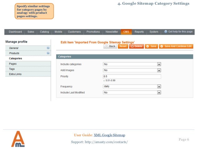Switch to the Tags profile tab

28,69
